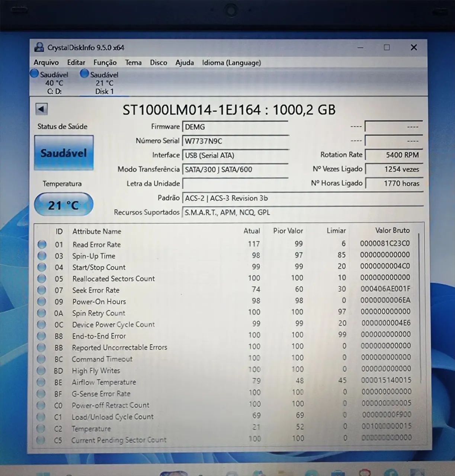Screen dimensions: 455x476
Task: Click the serial number field W7737N9C
Action: tap(235, 141)
